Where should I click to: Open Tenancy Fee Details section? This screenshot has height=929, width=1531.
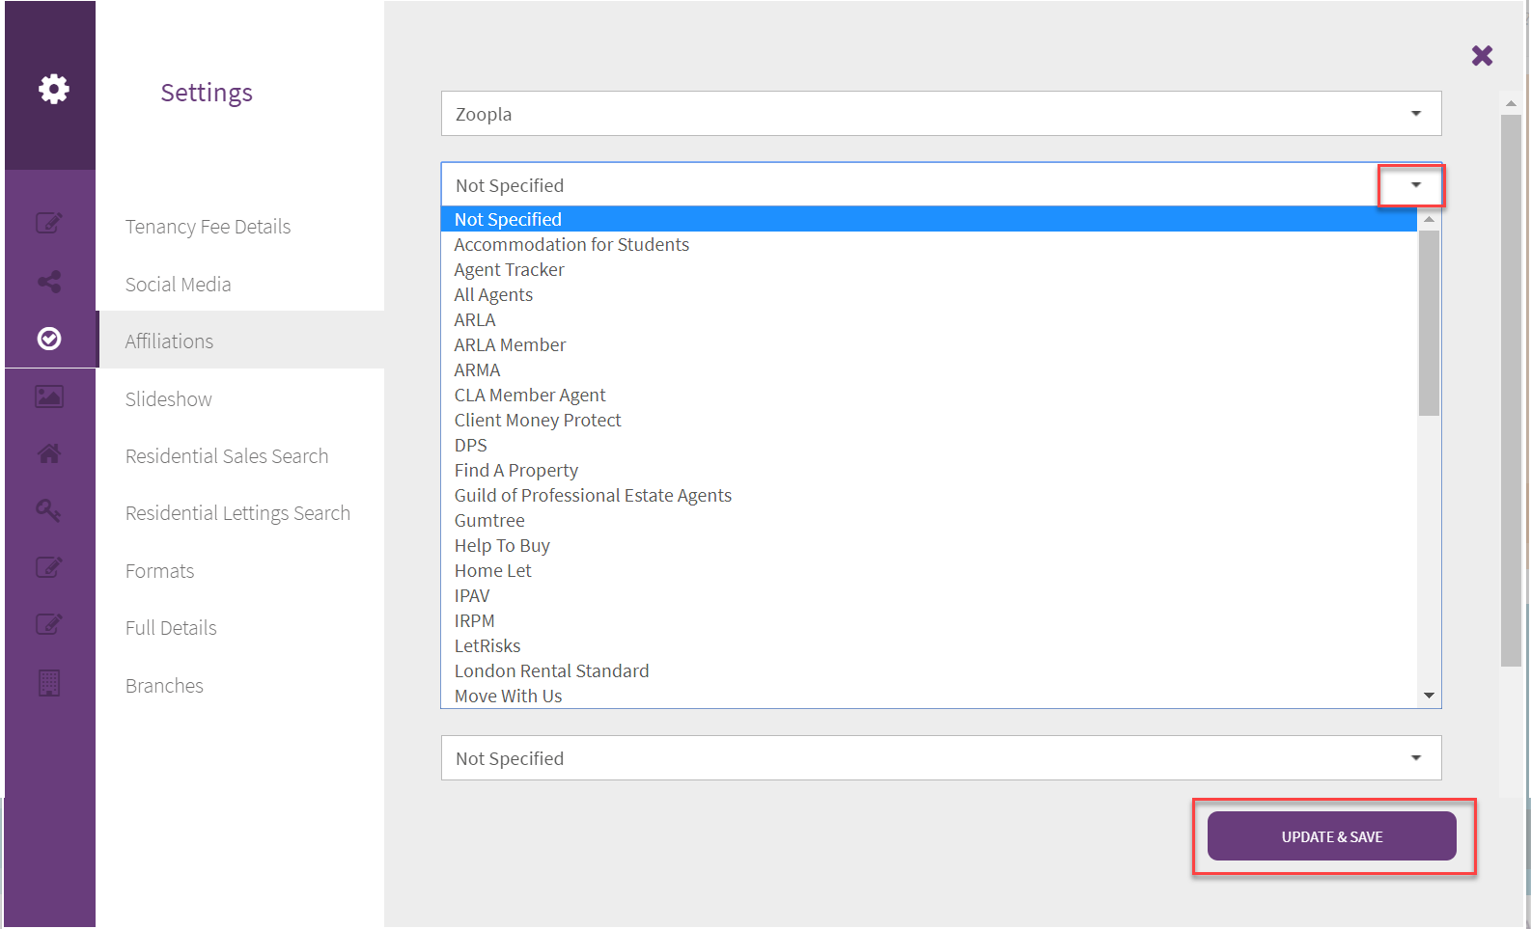pos(208,227)
